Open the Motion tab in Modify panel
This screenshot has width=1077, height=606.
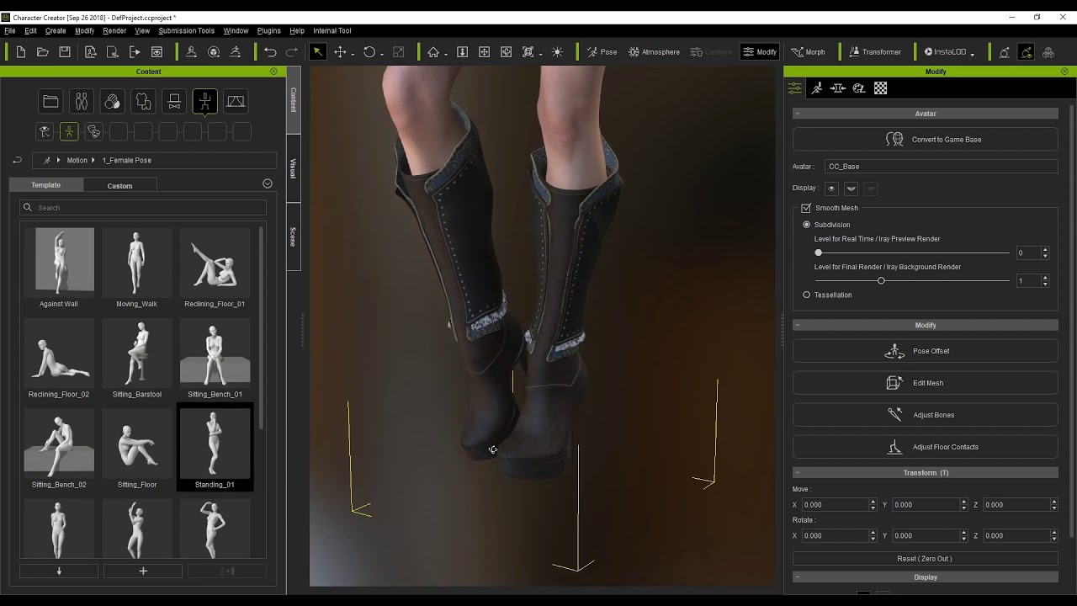(x=816, y=88)
